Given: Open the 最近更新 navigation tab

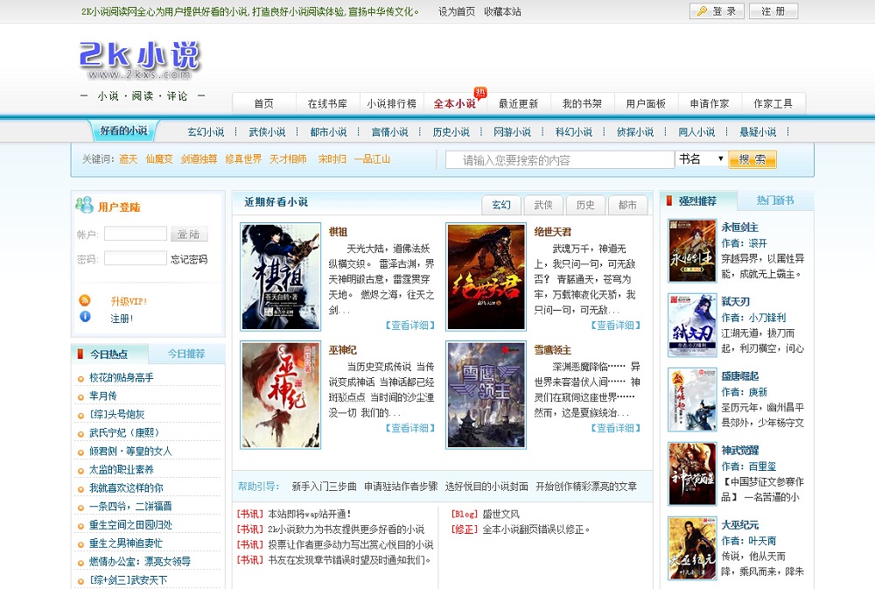Looking at the screenshot, I should (518, 104).
